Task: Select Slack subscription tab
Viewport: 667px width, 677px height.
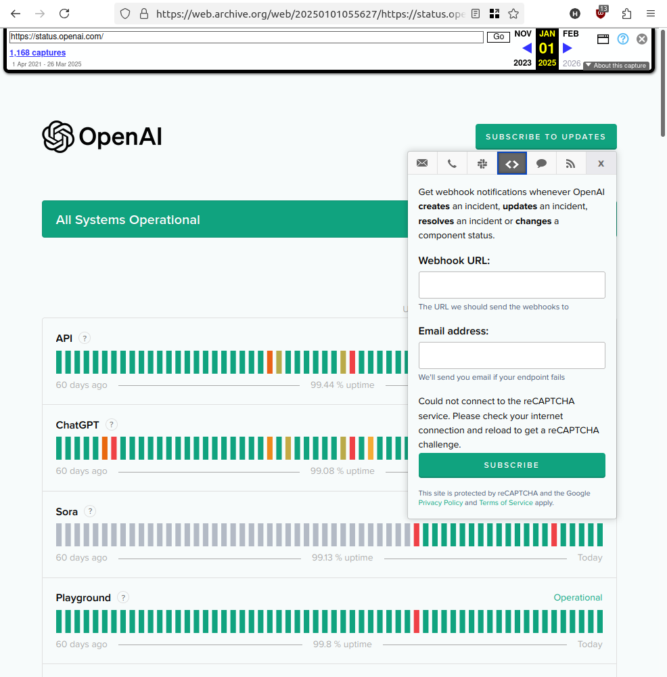Action: (x=482, y=163)
